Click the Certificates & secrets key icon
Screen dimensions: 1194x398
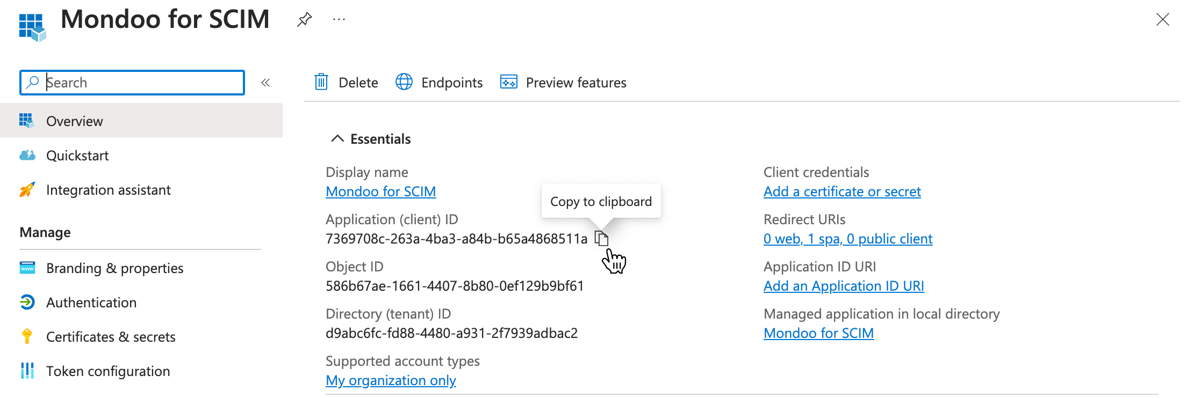click(27, 336)
